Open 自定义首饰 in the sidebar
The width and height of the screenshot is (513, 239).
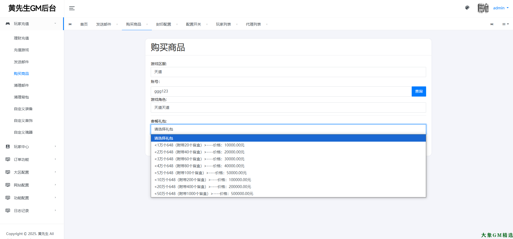point(23,121)
